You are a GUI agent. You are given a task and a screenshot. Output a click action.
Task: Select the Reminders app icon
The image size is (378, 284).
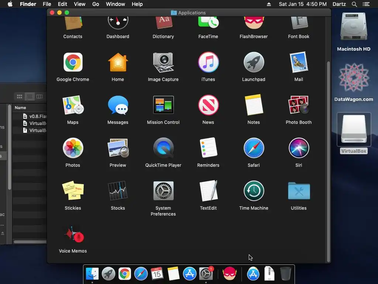tap(208, 148)
